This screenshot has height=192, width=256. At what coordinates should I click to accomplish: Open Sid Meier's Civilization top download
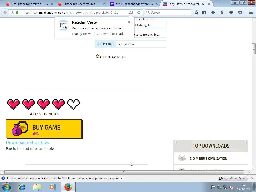(x=208, y=159)
